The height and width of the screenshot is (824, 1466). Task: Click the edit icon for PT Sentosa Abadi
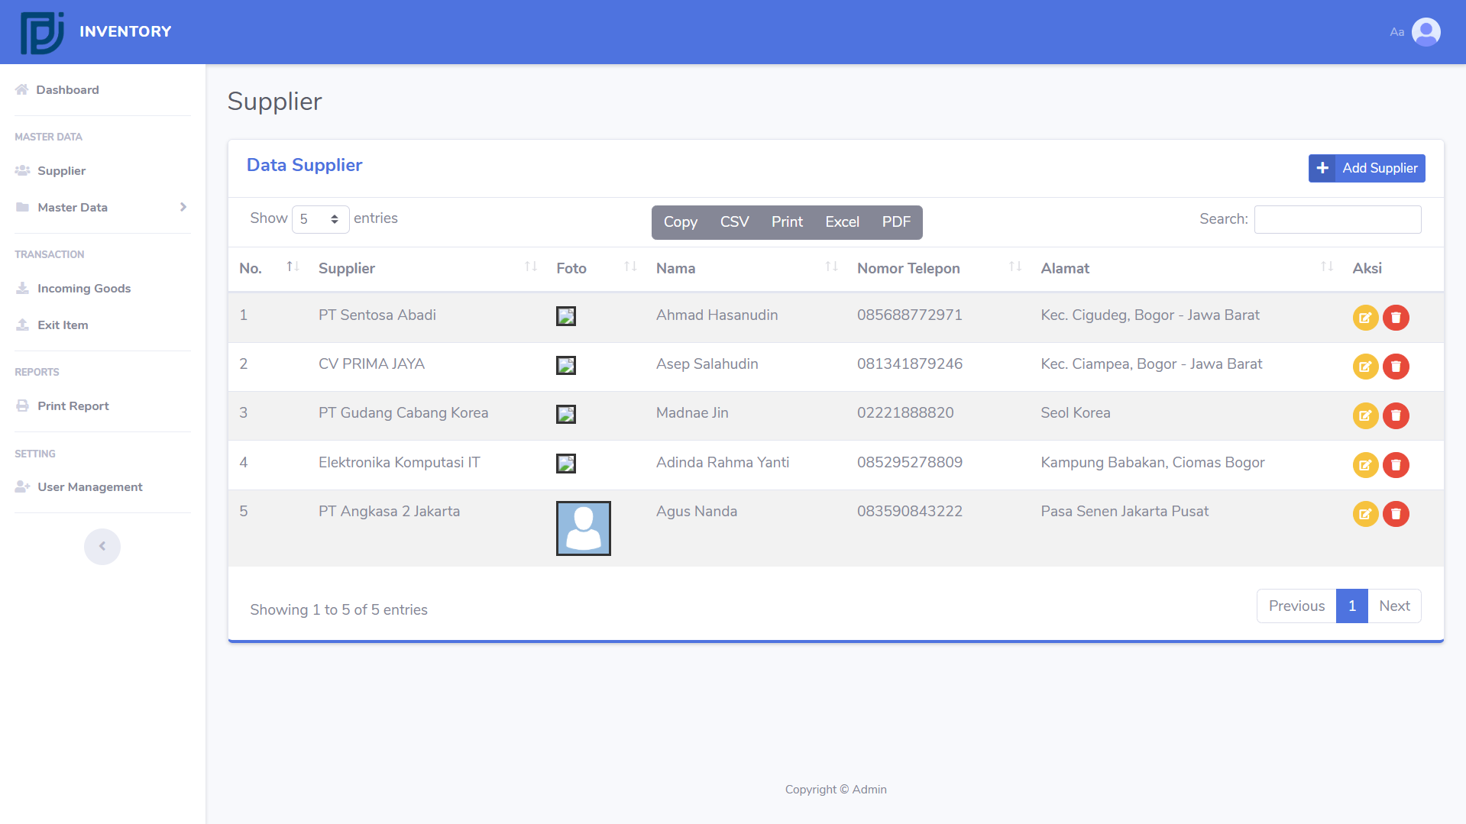1364,318
